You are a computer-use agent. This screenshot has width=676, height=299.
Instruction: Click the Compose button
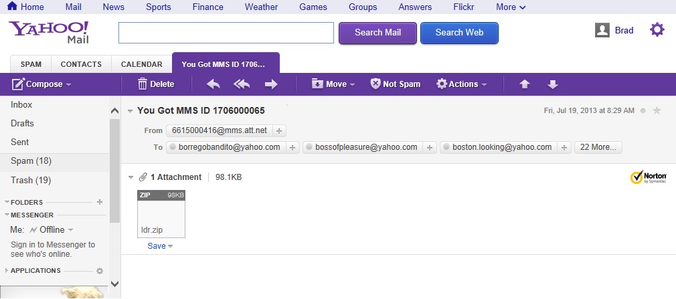tap(37, 84)
